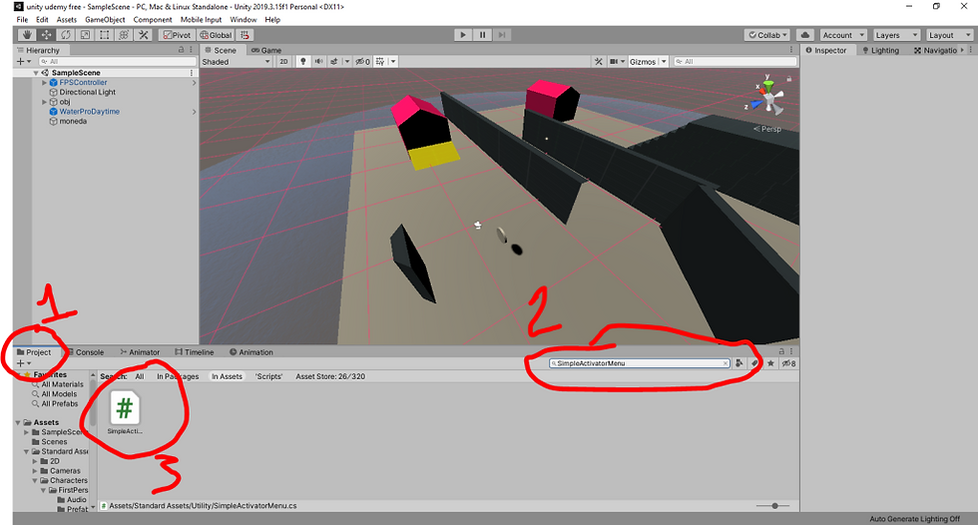Adjust the Project icon size slider

pos(774,506)
